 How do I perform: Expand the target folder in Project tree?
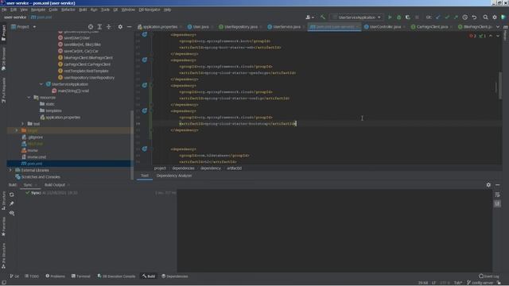17,130
